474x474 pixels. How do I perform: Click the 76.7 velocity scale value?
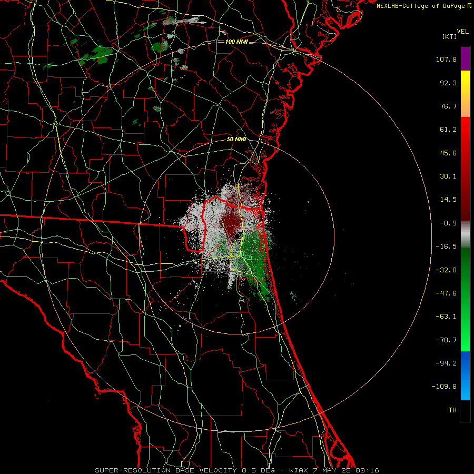pyautogui.click(x=448, y=106)
